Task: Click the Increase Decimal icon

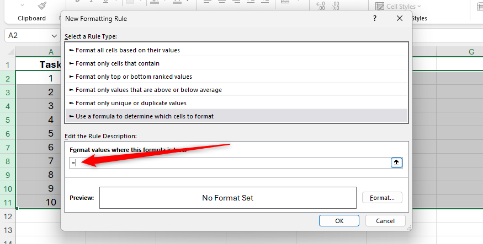Action: click(x=321, y=6)
